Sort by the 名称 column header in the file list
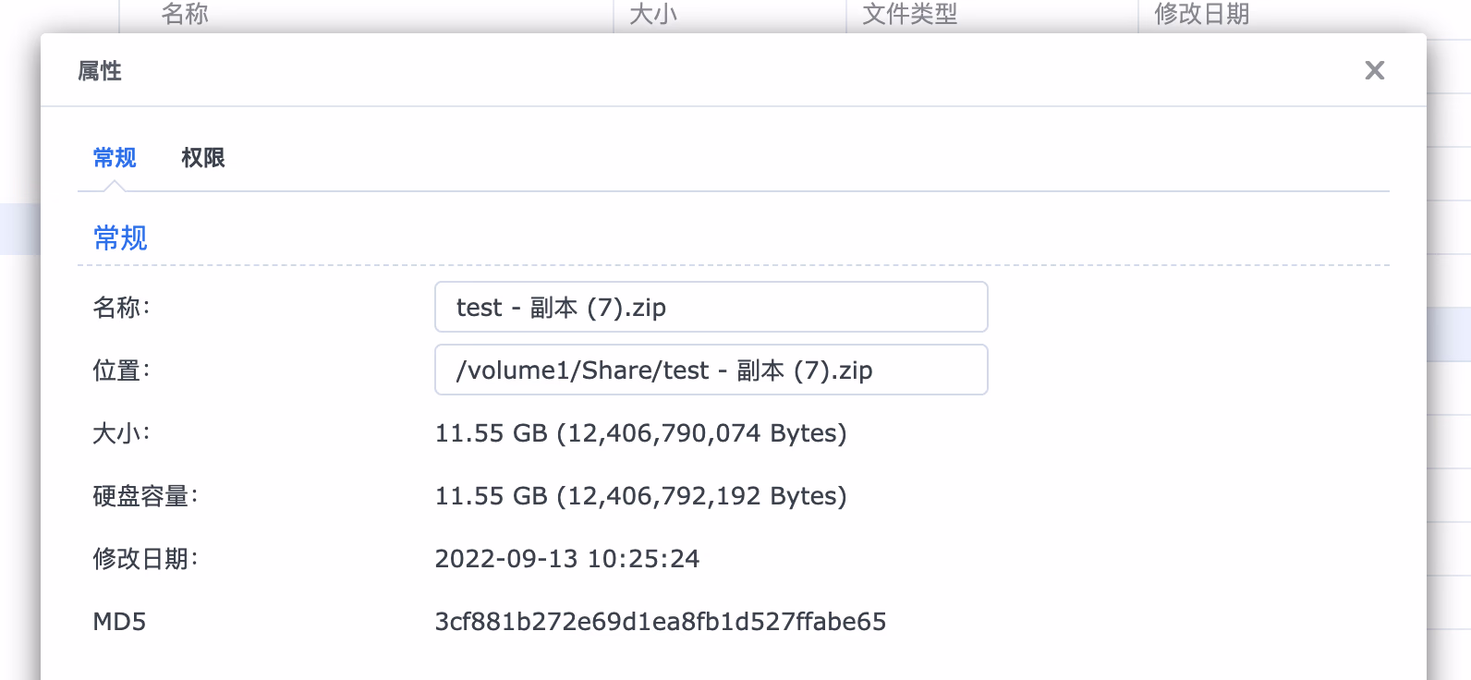 pyautogui.click(x=185, y=14)
